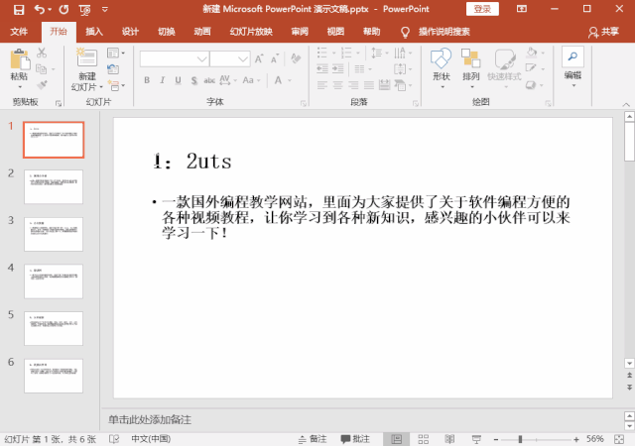Open Ribbon Display Options icon
This screenshot has width=635, height=446.
coord(522,9)
